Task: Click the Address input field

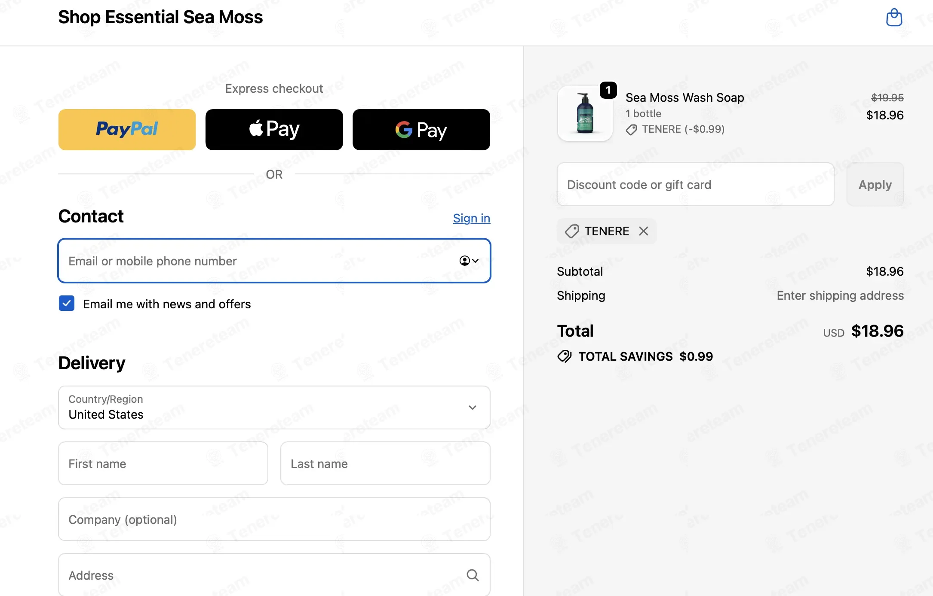Action: point(274,575)
